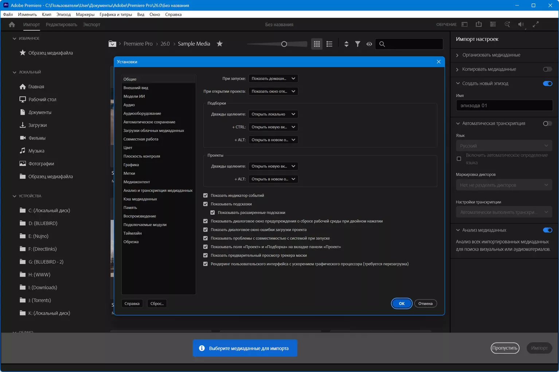Open the Фильмы location
Image resolution: width=559 pixels, height=372 pixels.
pyautogui.click(x=37, y=138)
